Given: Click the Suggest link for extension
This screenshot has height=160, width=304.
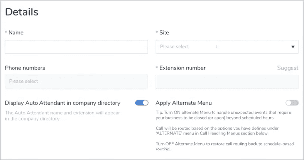Looking at the screenshot, I should 288,68.
